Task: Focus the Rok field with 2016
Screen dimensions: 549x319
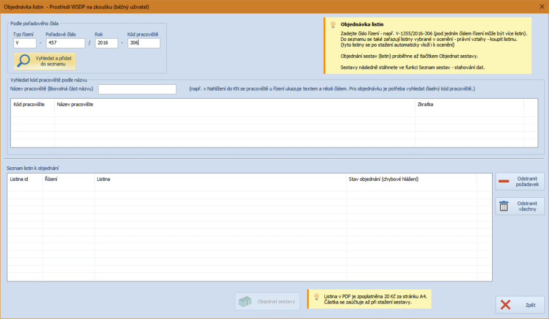Action: [107, 43]
